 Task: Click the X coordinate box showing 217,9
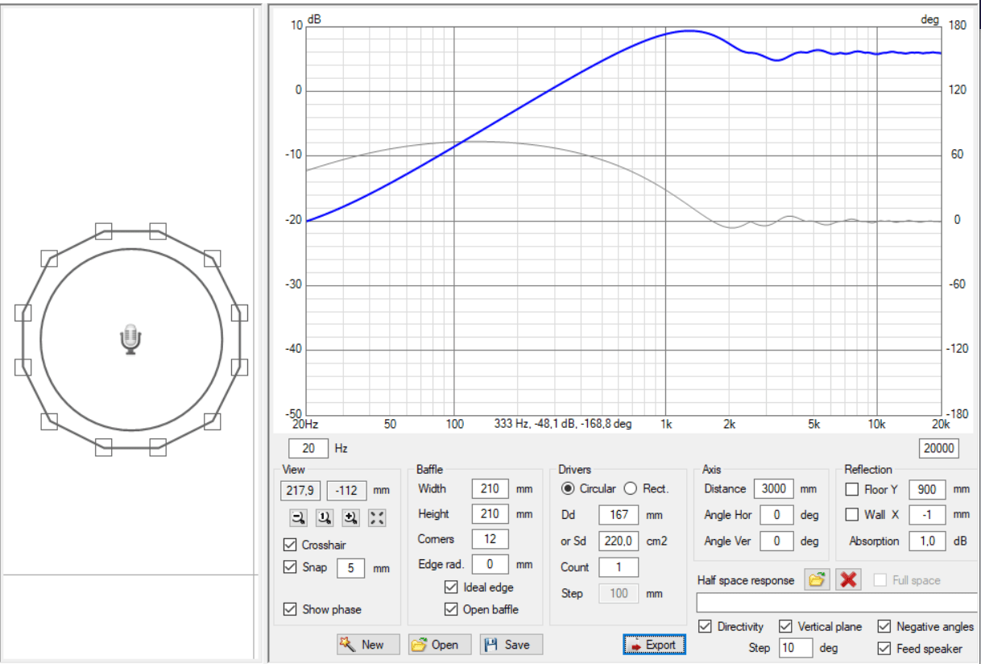[300, 490]
